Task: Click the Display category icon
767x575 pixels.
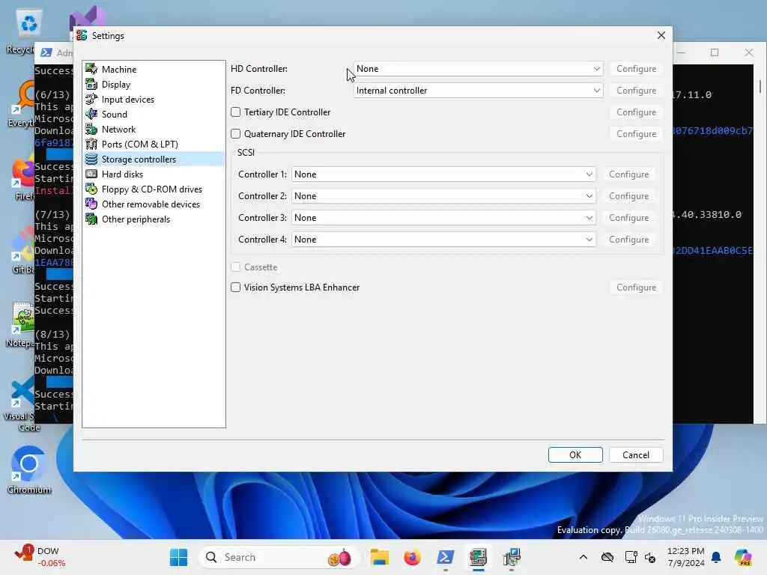Action: pos(91,84)
